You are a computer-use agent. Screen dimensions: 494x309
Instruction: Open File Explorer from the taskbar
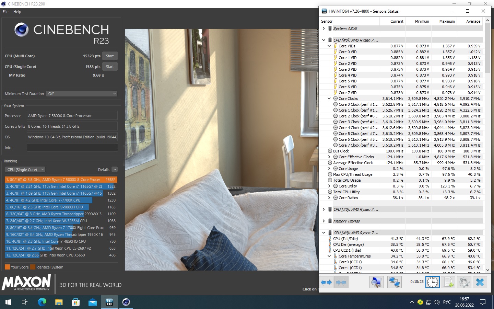(x=59, y=302)
